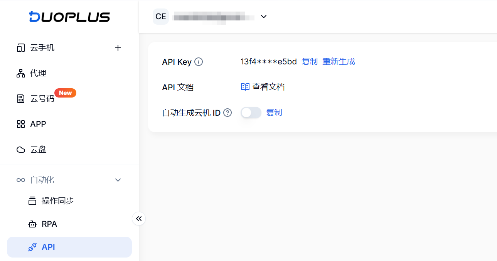Click 重新生成 to regenerate the key
Image resolution: width=497 pixels, height=261 pixels.
[x=339, y=62]
